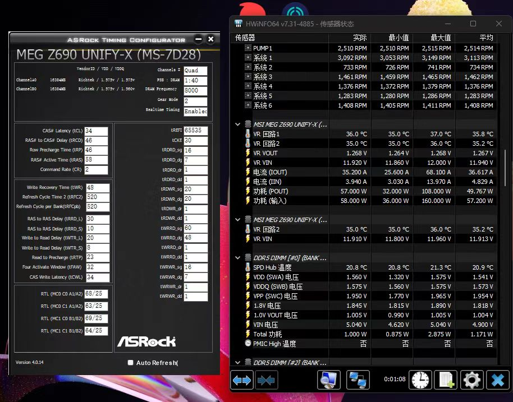
Task: Click the Realtime Timing field showing Enabled
Action: [196, 112]
